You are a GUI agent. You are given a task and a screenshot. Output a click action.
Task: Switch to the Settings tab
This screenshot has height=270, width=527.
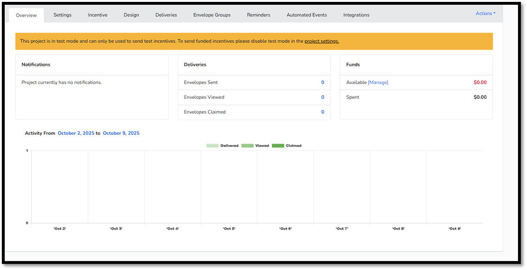click(63, 15)
